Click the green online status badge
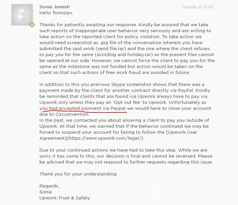The image size is (238, 205). [x=32, y=25]
